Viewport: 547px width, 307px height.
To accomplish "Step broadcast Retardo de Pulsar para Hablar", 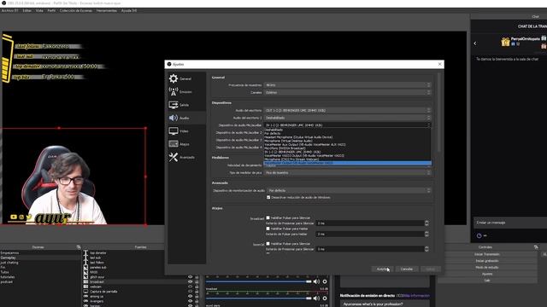I will 426,235.
